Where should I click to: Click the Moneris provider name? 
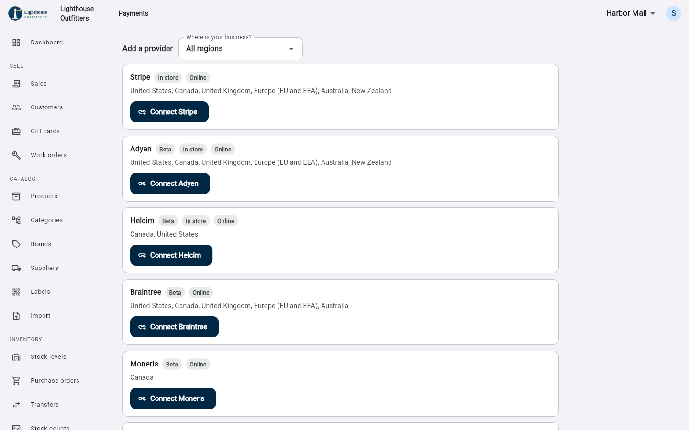(x=144, y=364)
